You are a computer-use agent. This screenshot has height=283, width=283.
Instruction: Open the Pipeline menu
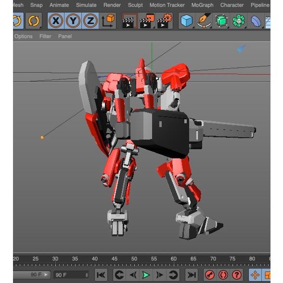pyautogui.click(x=260, y=5)
